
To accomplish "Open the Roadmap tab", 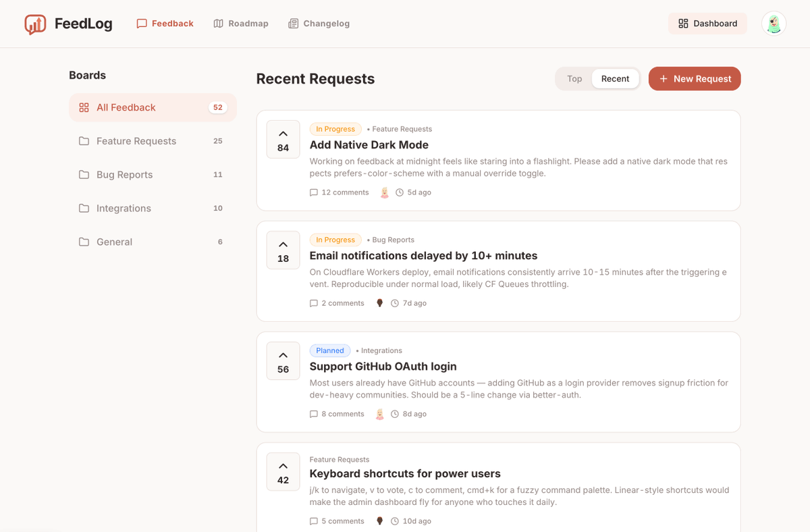I will (x=241, y=24).
